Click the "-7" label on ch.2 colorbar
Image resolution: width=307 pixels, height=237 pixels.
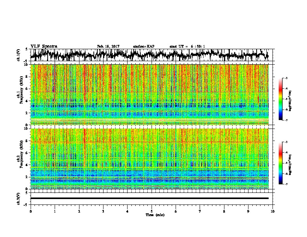(x=286, y=184)
